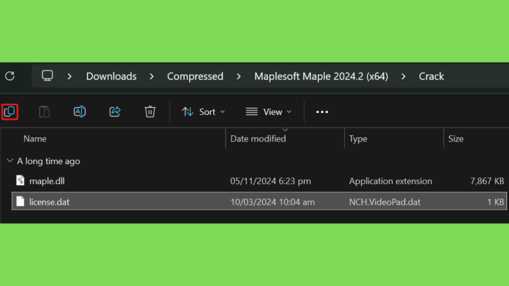Click the 7,867 KB size cell
The width and height of the screenshot is (509, 286).
(x=487, y=181)
